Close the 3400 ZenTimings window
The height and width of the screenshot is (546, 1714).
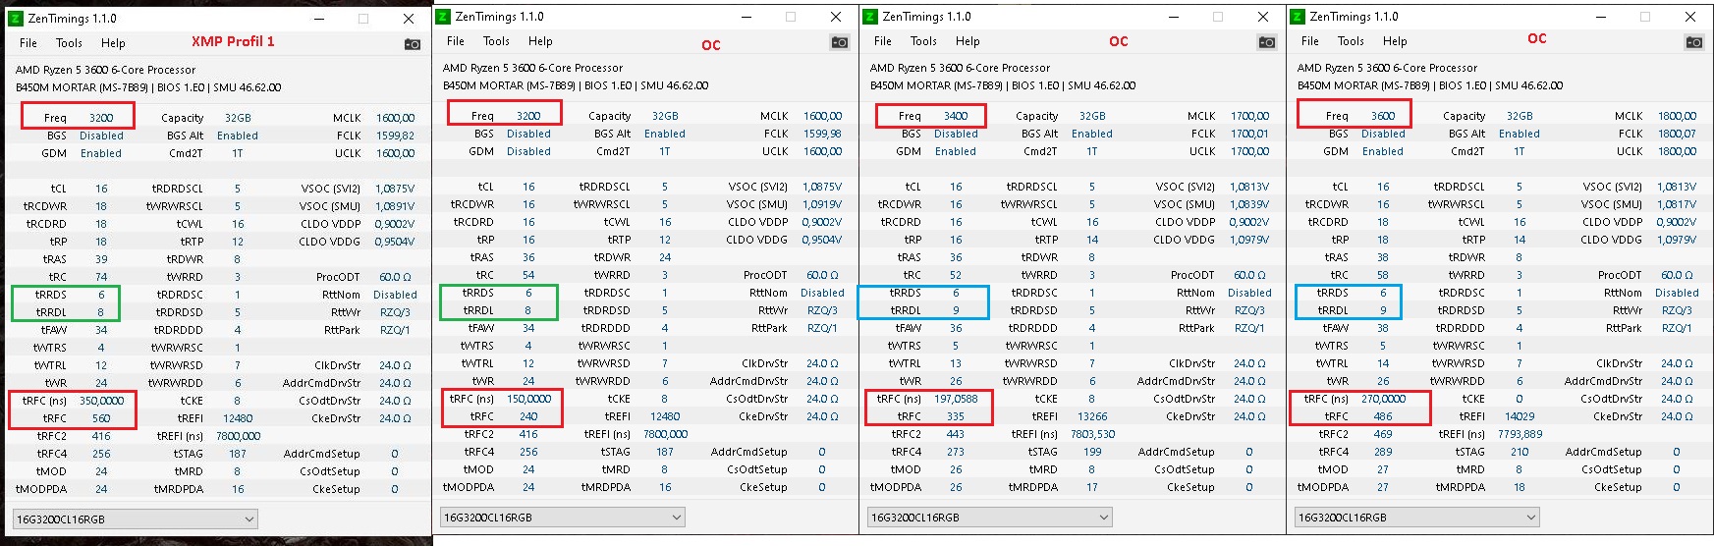click(x=1263, y=17)
